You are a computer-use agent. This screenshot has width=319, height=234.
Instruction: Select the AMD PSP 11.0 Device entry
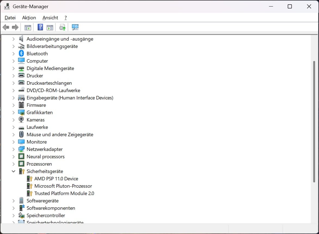point(56,178)
